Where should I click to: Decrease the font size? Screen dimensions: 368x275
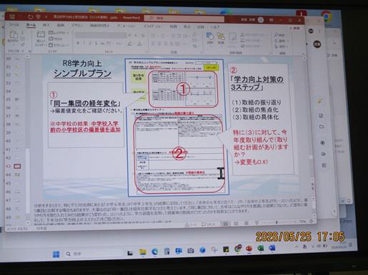point(136,36)
